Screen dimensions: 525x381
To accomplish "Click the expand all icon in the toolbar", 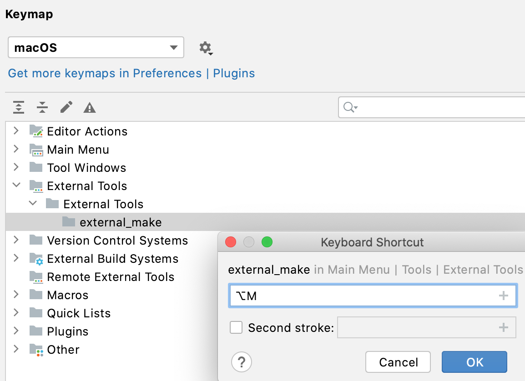I will pos(18,107).
